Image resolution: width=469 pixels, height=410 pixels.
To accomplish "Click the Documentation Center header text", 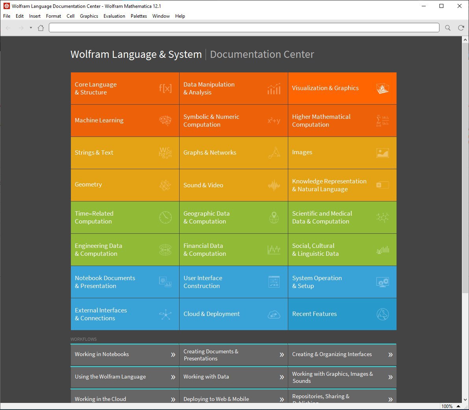I will coord(262,54).
